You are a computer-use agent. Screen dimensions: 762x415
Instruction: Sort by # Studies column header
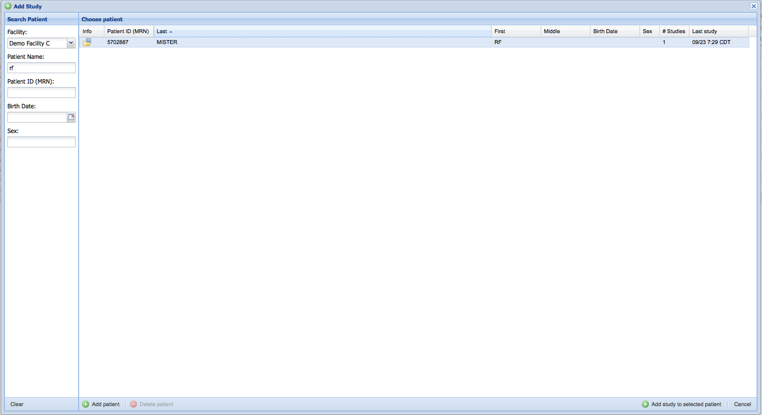674,31
